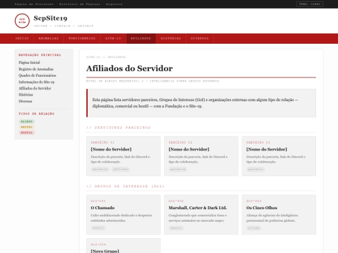Open Página Inicial in sidebar
Screen dimensions: 338x253
(x=29, y=62)
